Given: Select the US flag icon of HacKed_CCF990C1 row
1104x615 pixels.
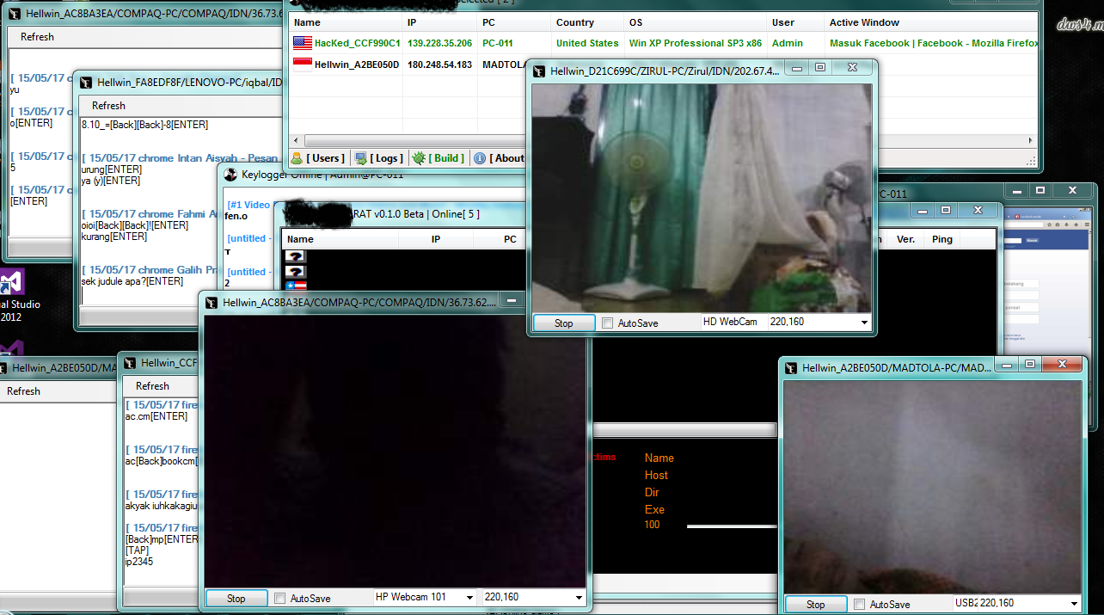Looking at the screenshot, I should tap(302, 43).
